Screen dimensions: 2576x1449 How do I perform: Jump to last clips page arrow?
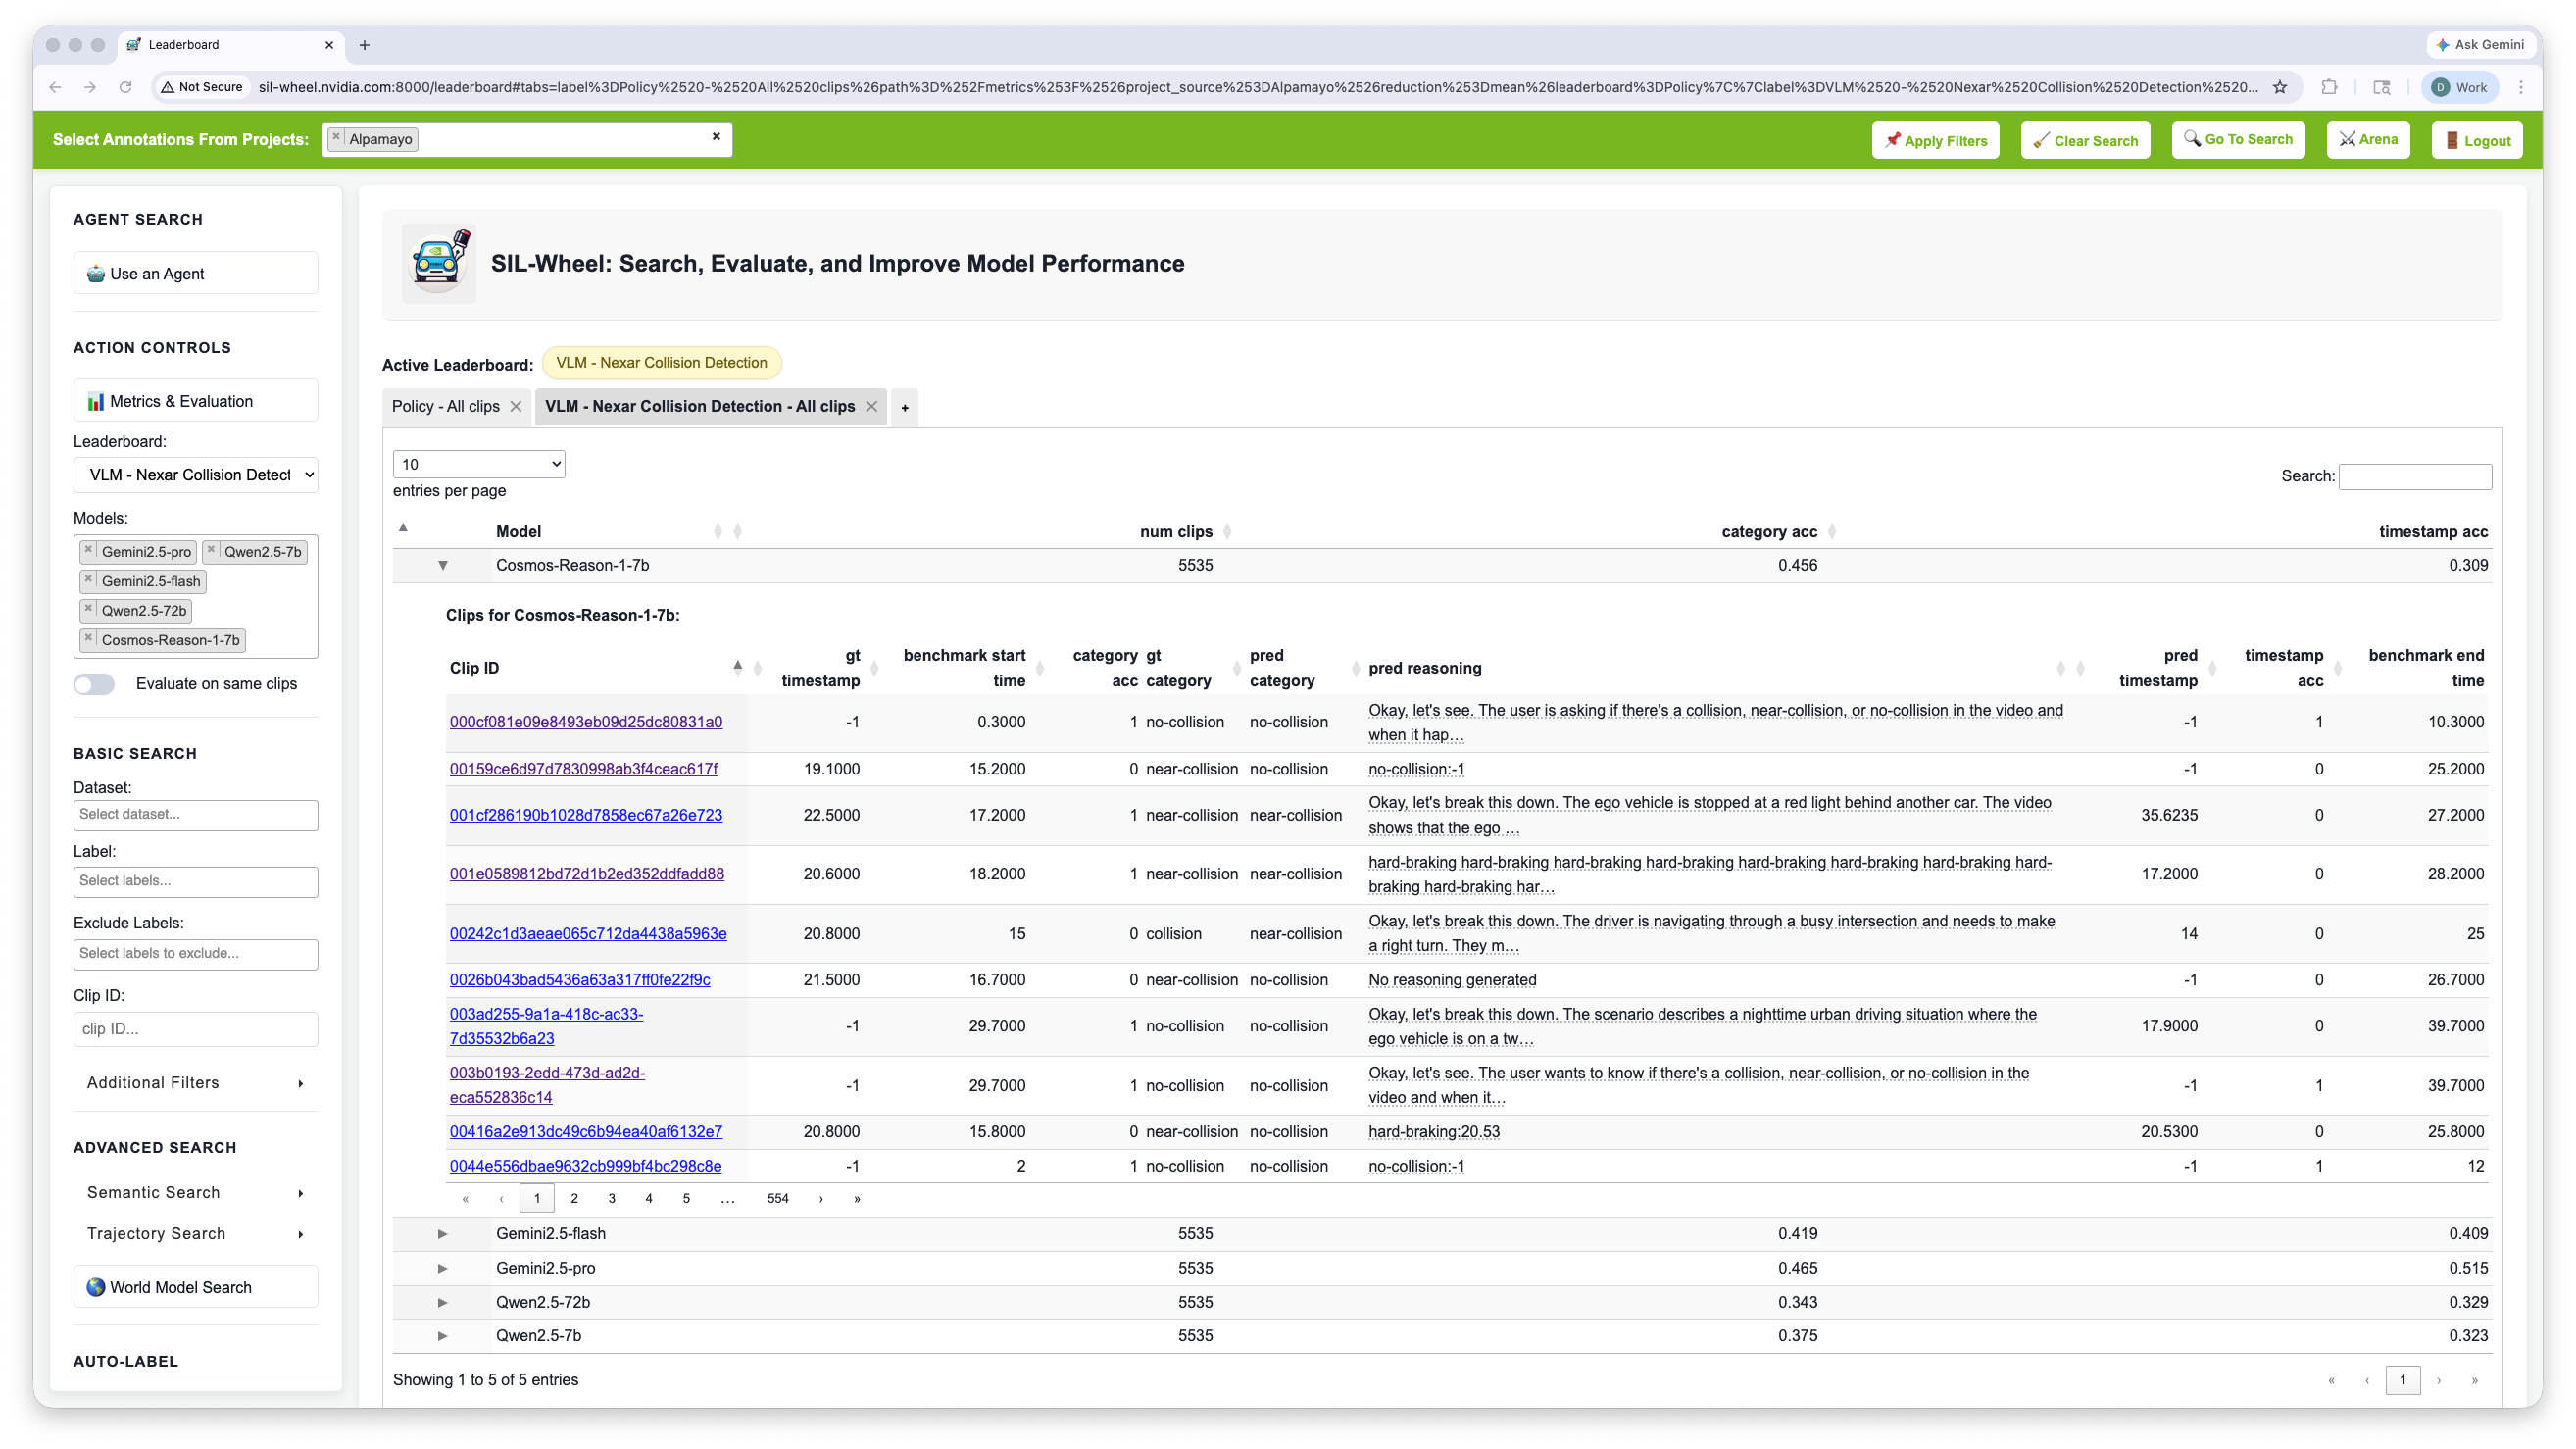(x=857, y=1198)
